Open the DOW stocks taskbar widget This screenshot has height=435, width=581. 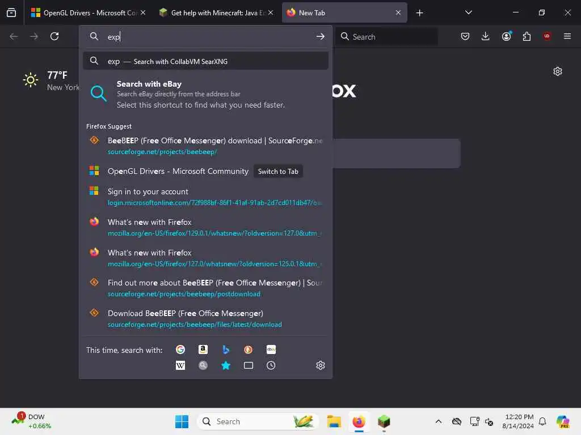[32, 421]
